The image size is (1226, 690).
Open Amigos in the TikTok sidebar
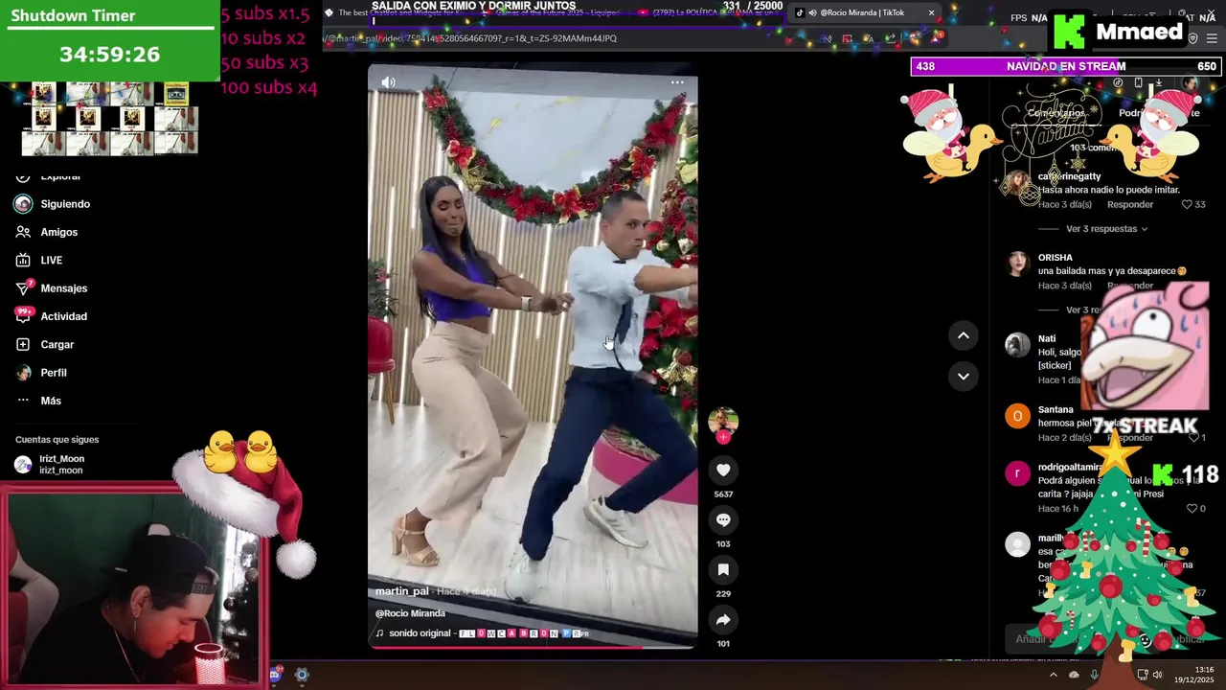click(x=47, y=232)
